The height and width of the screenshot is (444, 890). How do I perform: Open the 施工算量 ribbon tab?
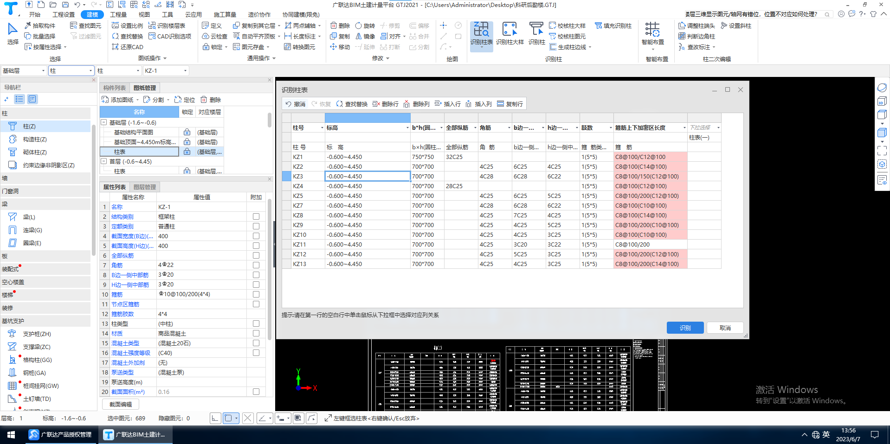click(x=225, y=14)
